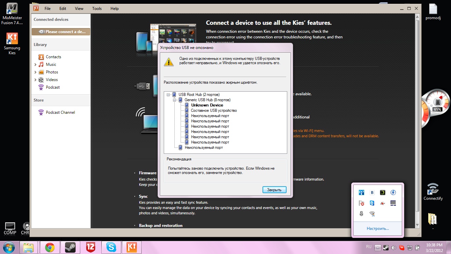451x254 pixels.
Task: Click the Podcast Channel antenna icon
Action: click(x=41, y=112)
